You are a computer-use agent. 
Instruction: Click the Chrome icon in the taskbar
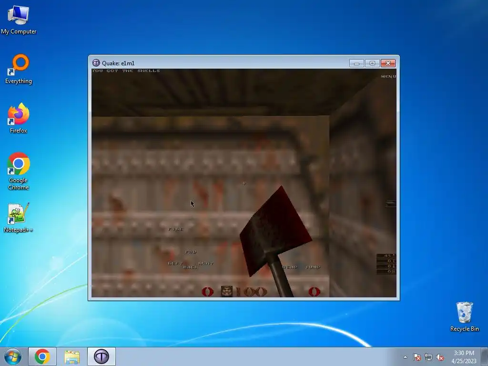42,356
